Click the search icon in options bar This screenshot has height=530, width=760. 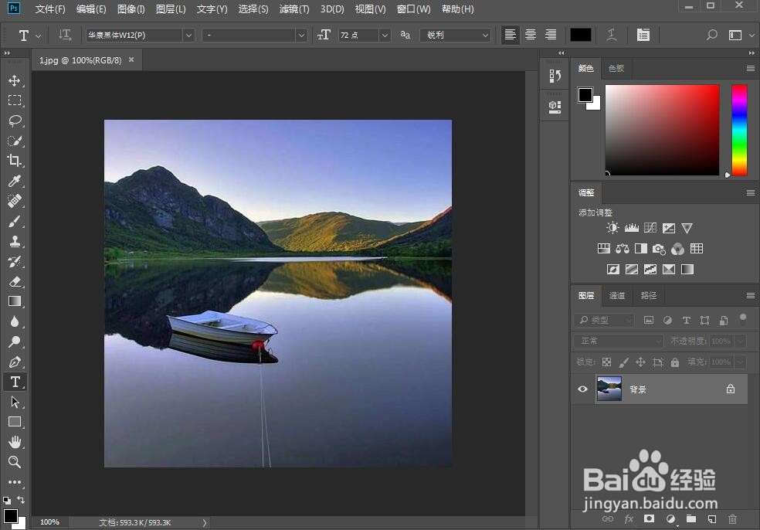711,35
